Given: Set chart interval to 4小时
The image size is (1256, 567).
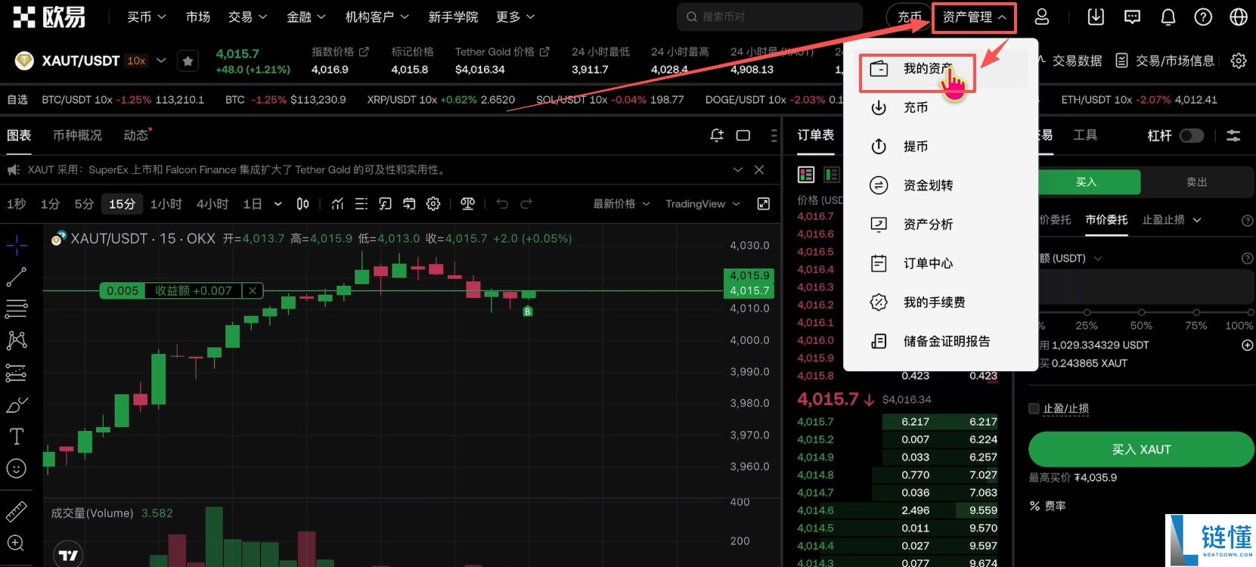Looking at the screenshot, I should pyautogui.click(x=212, y=204).
